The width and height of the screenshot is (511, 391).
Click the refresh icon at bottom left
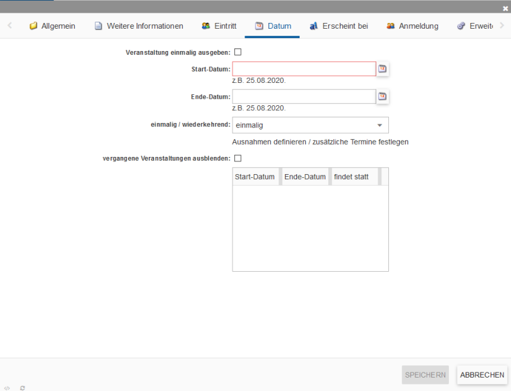tap(22, 387)
